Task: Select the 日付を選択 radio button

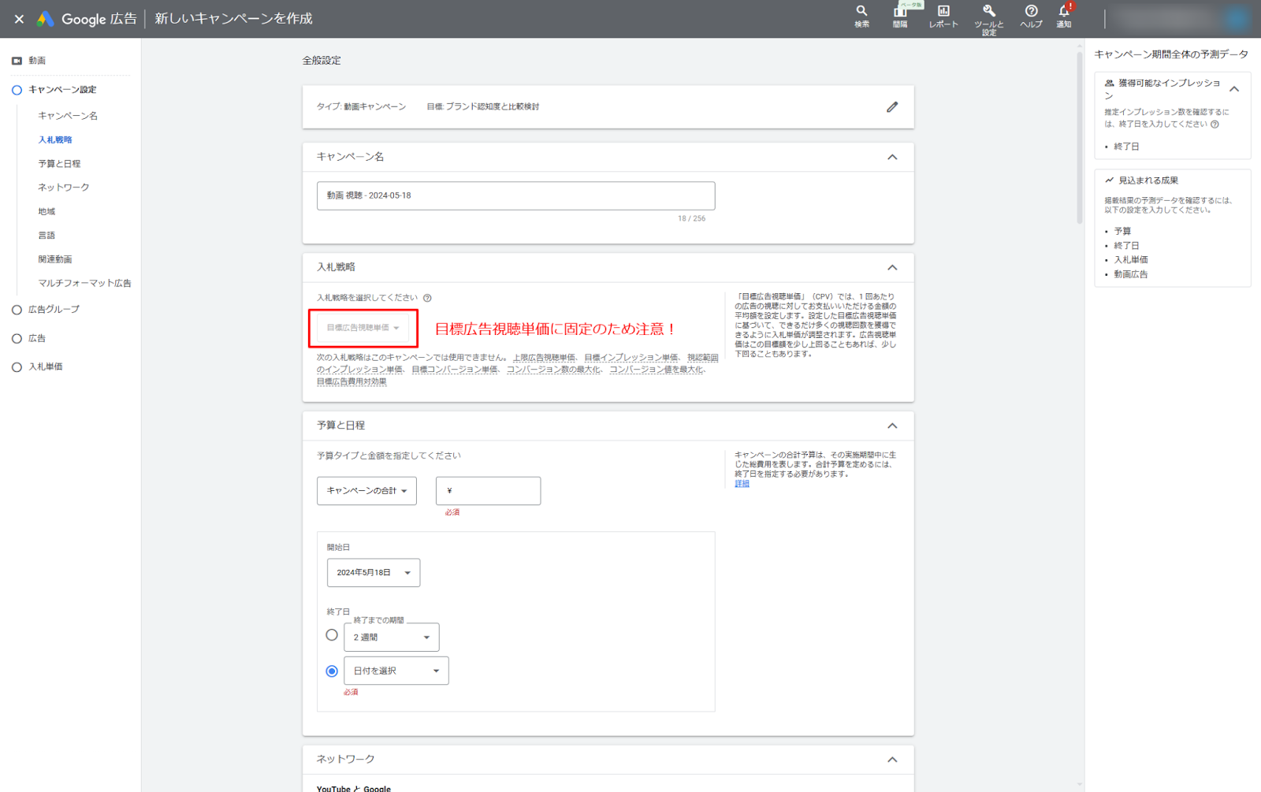Action: point(332,671)
